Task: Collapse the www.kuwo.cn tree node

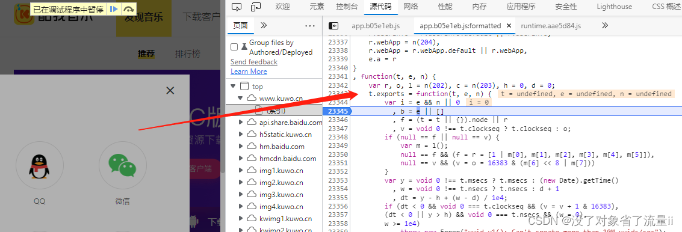Action: pos(241,98)
